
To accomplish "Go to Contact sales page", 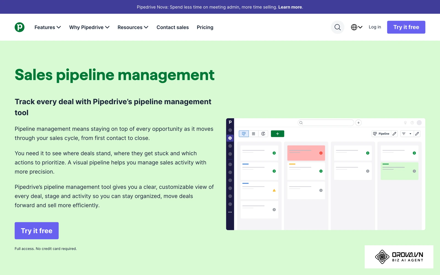I will (173, 27).
